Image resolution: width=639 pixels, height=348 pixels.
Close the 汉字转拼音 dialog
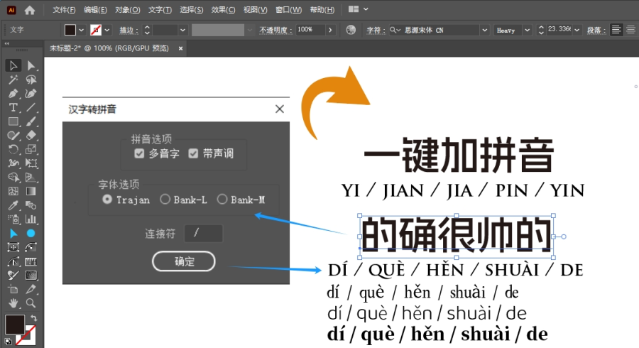pyautogui.click(x=280, y=109)
